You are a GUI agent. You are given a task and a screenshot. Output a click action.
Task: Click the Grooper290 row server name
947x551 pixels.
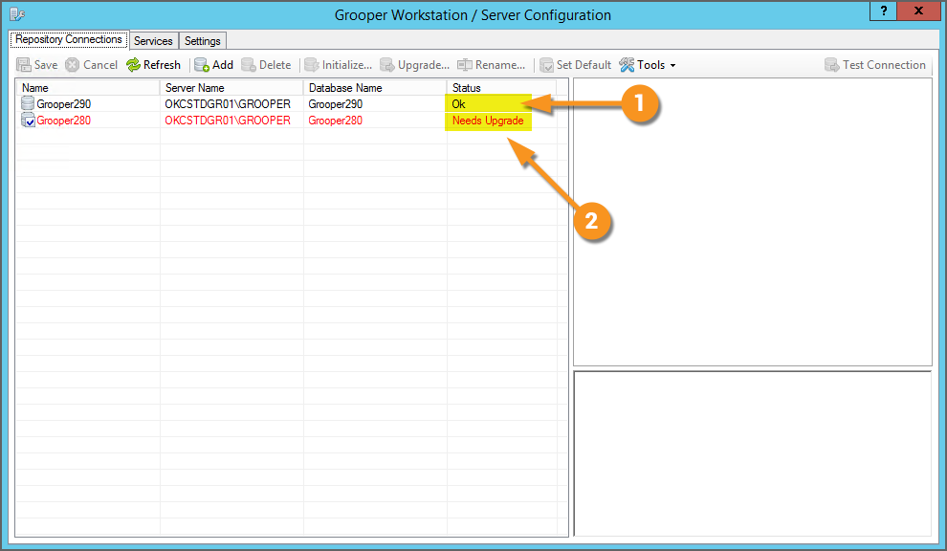click(x=228, y=104)
